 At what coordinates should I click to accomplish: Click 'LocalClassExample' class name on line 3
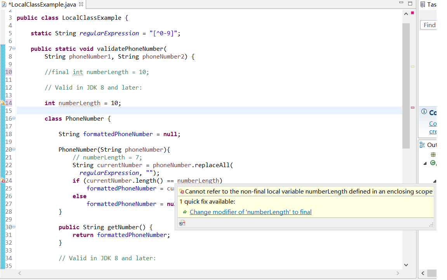[92, 18]
